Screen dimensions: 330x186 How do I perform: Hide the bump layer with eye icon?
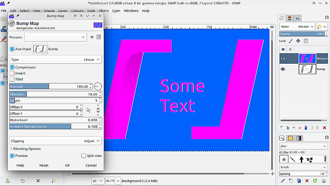[283, 69]
